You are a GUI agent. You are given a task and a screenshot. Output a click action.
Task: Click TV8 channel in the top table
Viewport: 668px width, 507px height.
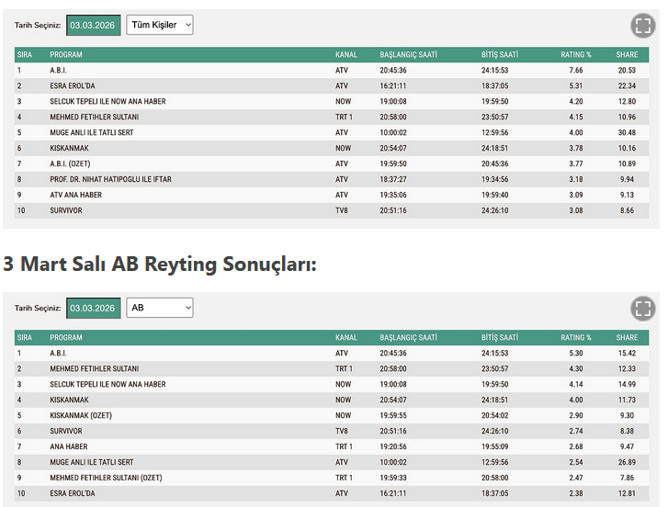[341, 210]
